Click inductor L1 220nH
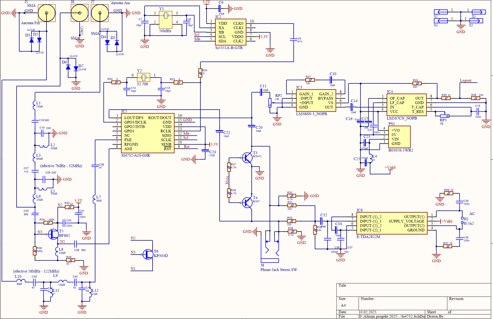The image size is (493, 319). [35, 105]
